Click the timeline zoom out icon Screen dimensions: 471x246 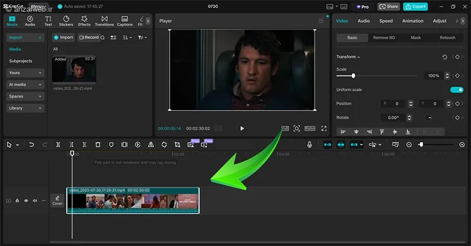[410, 144]
